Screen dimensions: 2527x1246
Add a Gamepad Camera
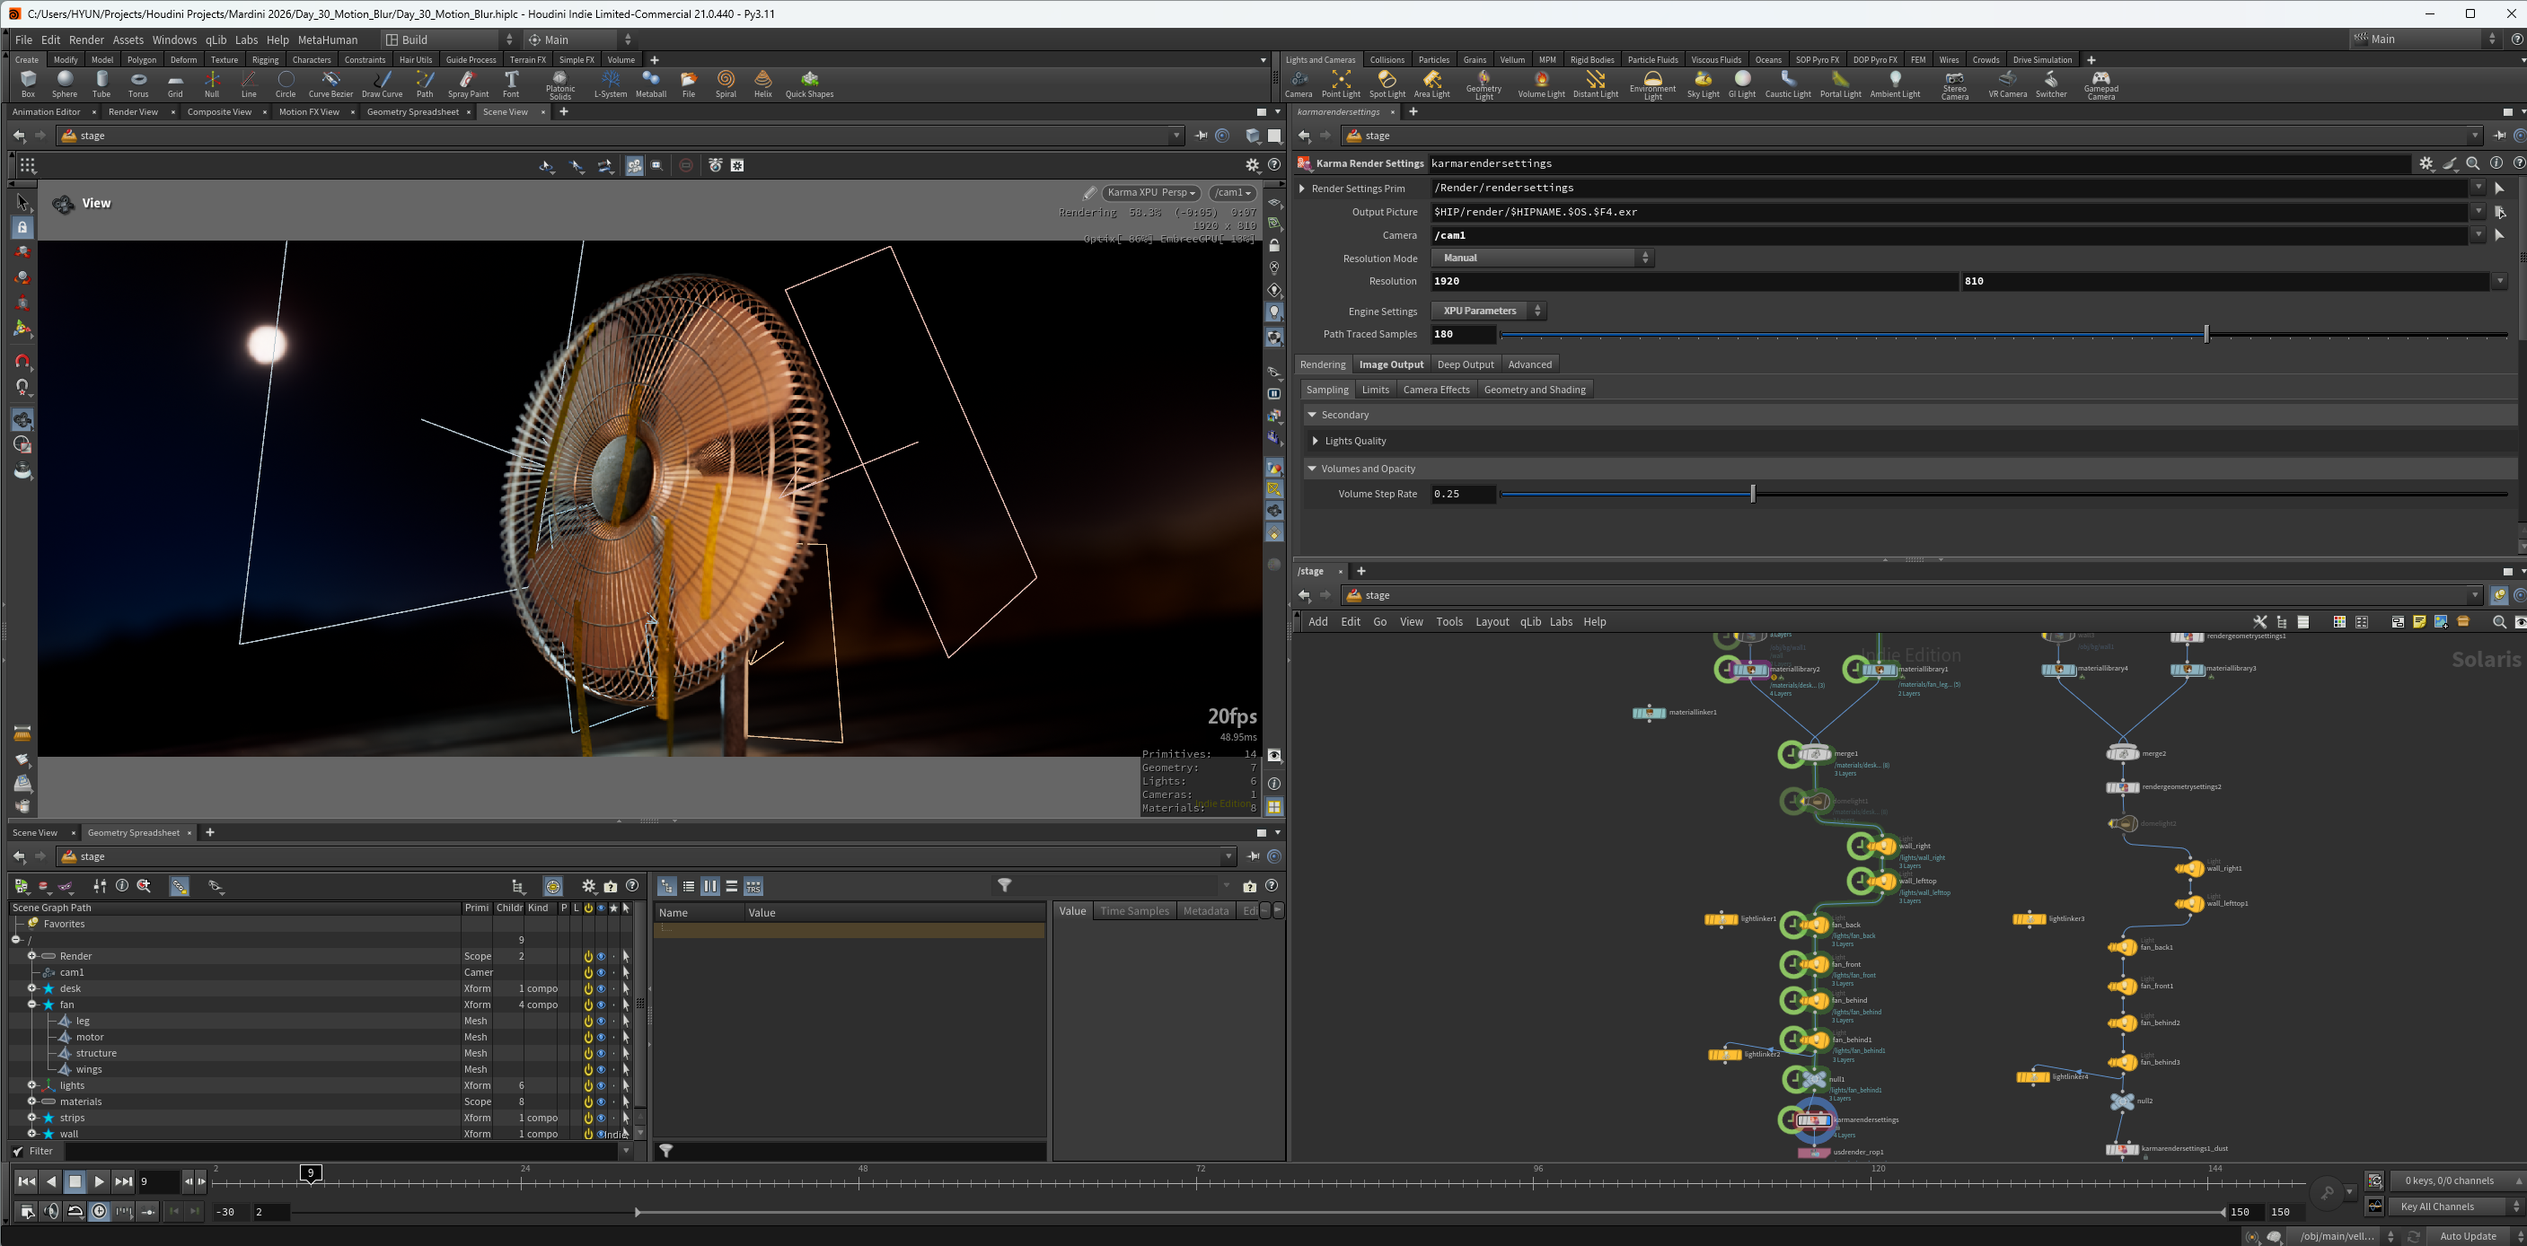(x=2101, y=85)
